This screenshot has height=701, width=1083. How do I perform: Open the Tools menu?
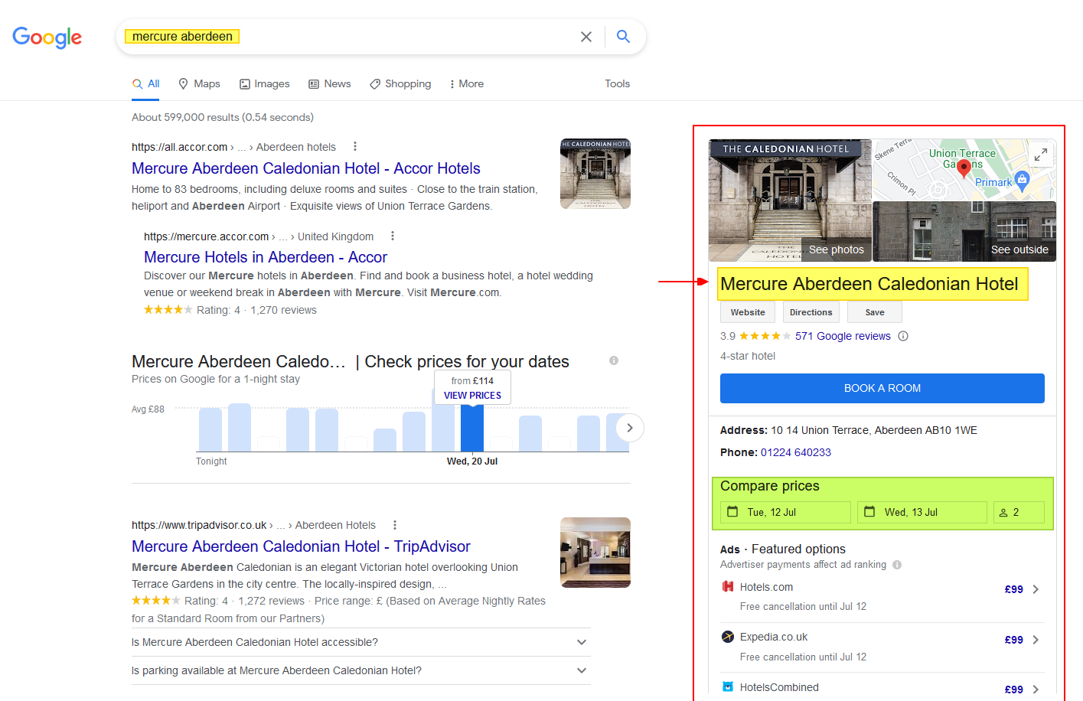click(x=617, y=83)
